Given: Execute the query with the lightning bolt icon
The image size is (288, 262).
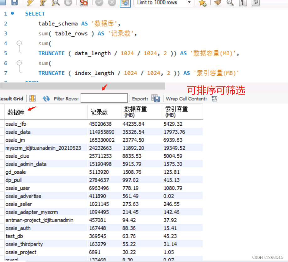Looking at the screenshot, I should 30,3.
